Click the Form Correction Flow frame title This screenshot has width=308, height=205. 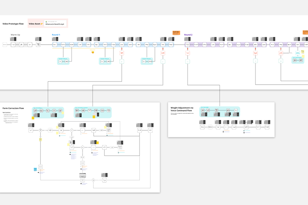click(13, 108)
